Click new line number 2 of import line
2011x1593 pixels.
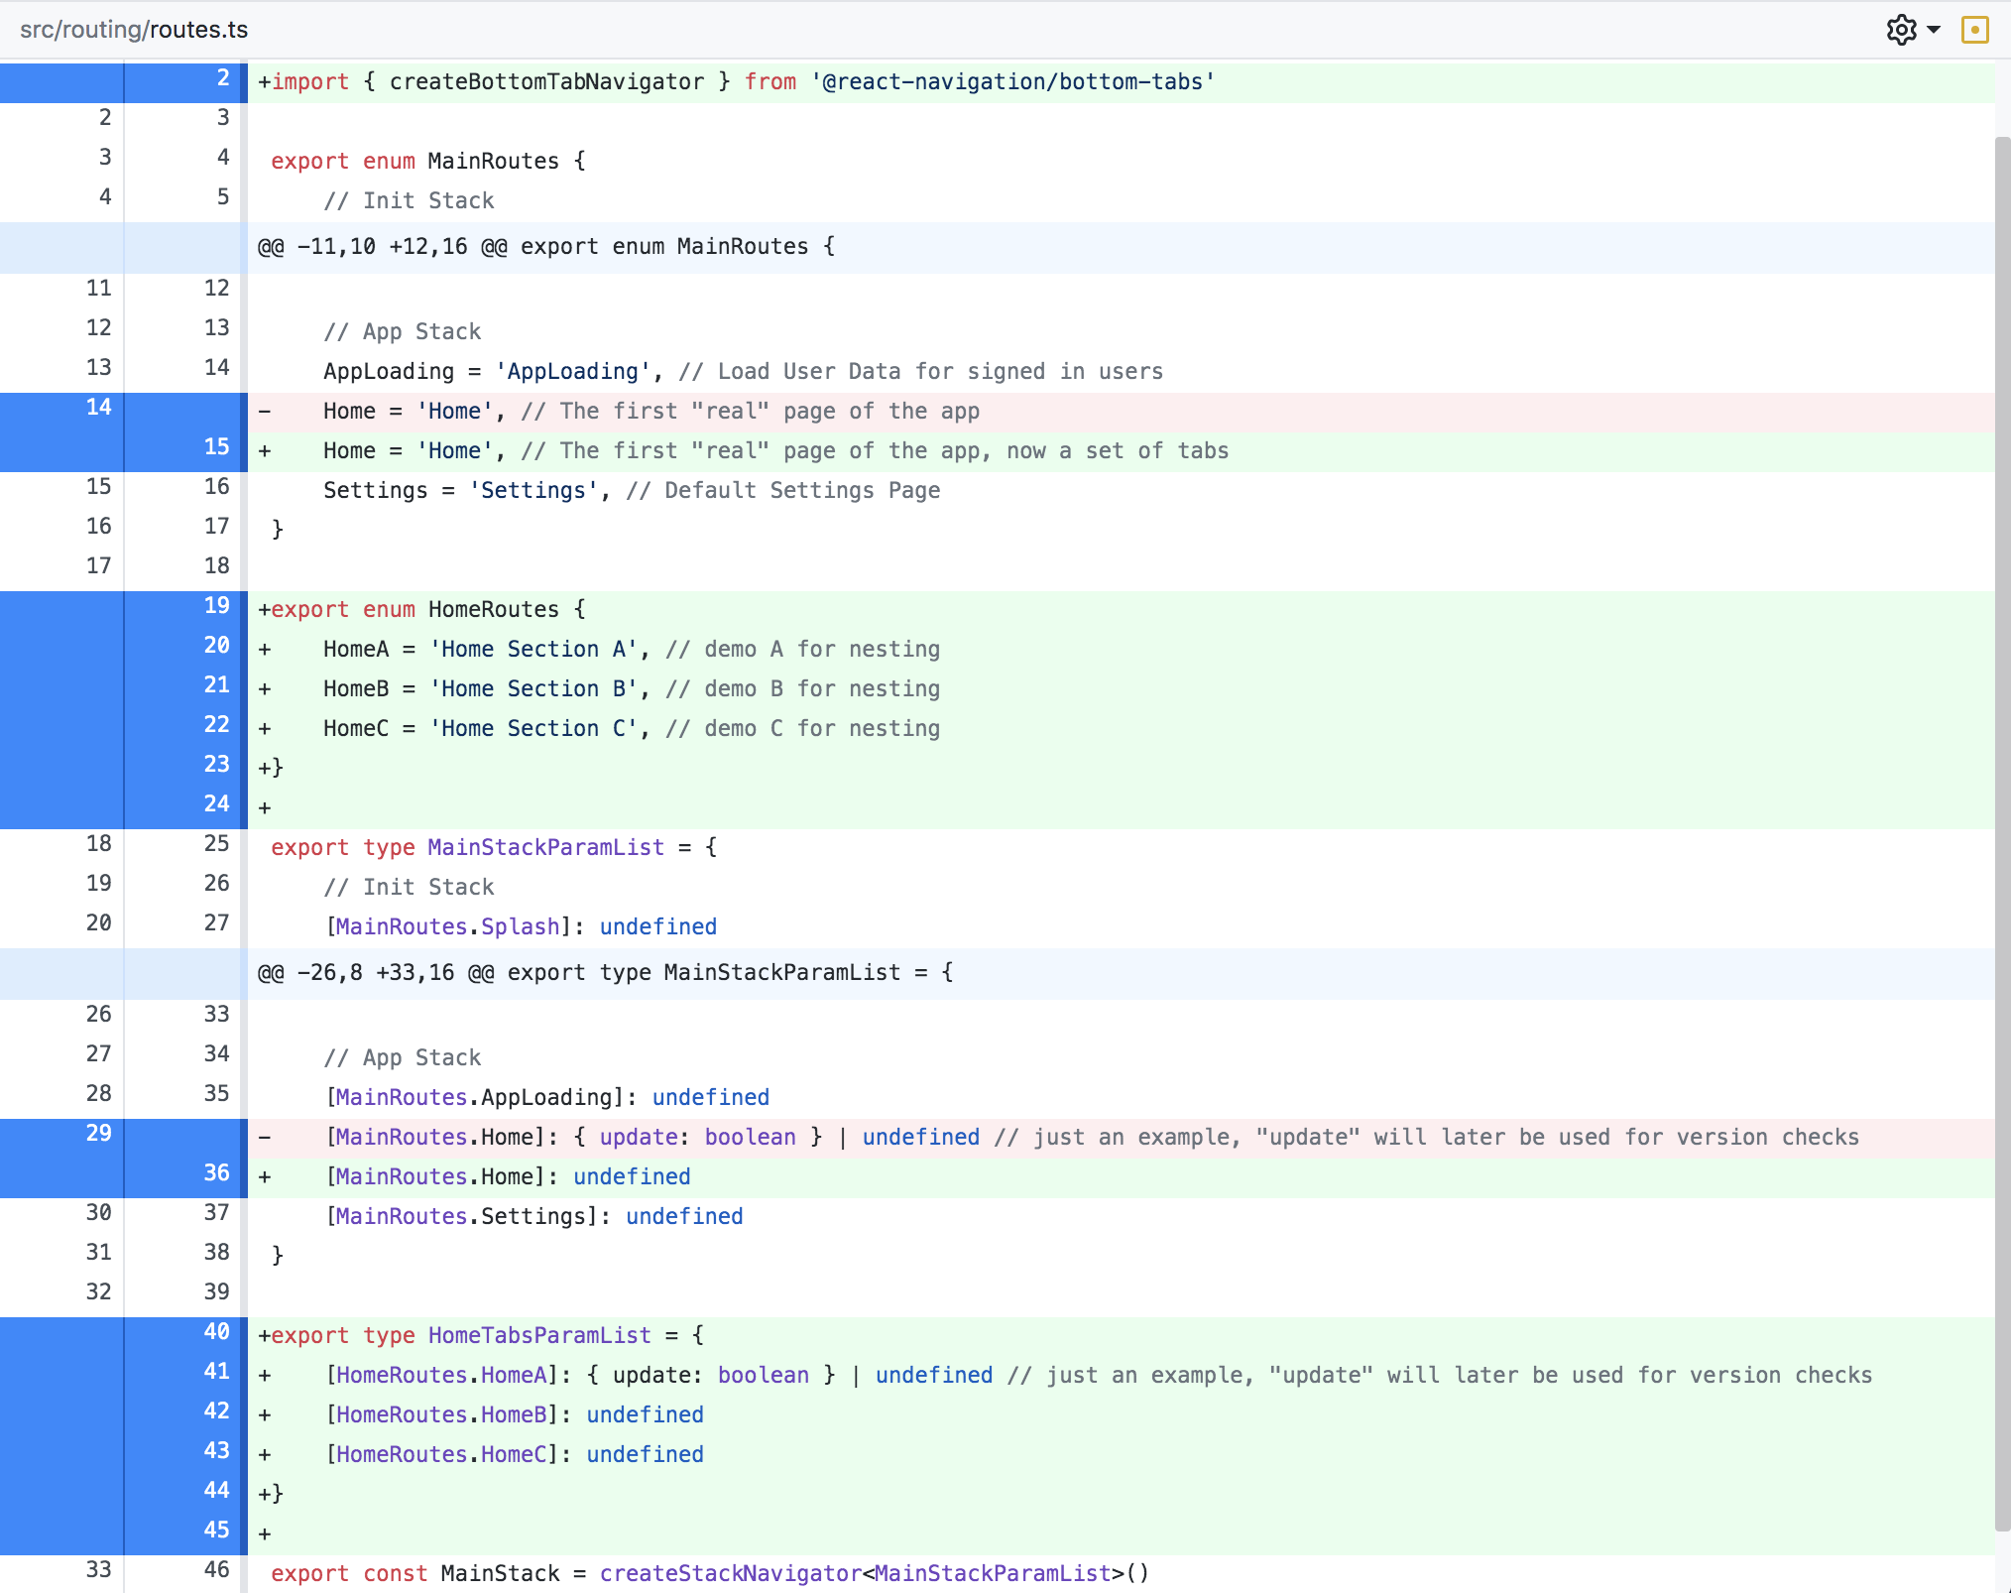click(223, 78)
